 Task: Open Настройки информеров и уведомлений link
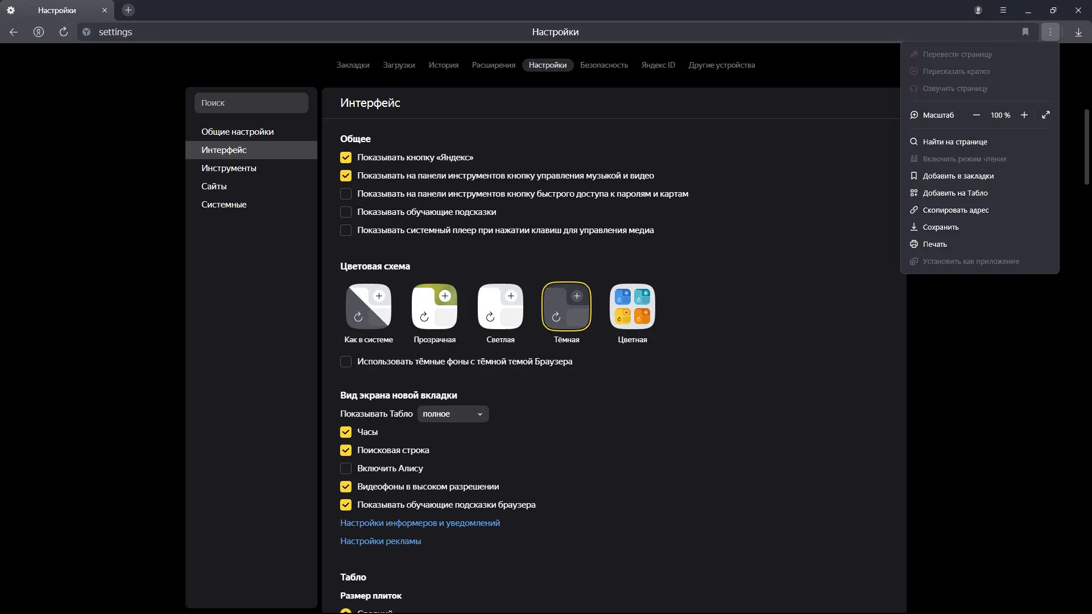(420, 523)
